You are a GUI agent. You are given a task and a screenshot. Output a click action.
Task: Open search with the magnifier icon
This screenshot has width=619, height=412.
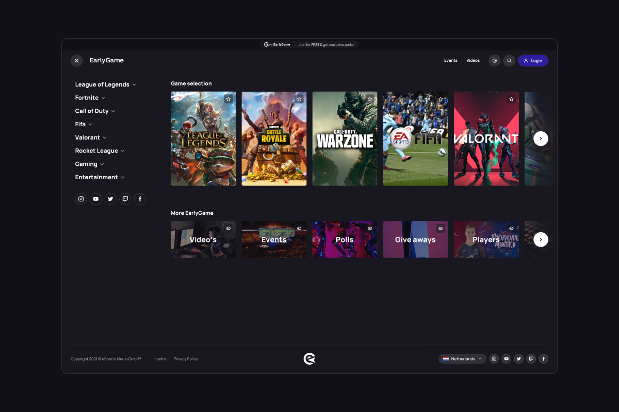click(x=509, y=61)
